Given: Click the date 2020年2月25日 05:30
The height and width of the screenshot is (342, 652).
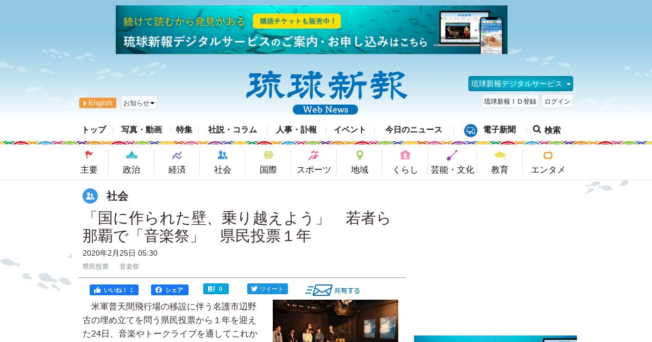Looking at the screenshot, I should tap(120, 253).
